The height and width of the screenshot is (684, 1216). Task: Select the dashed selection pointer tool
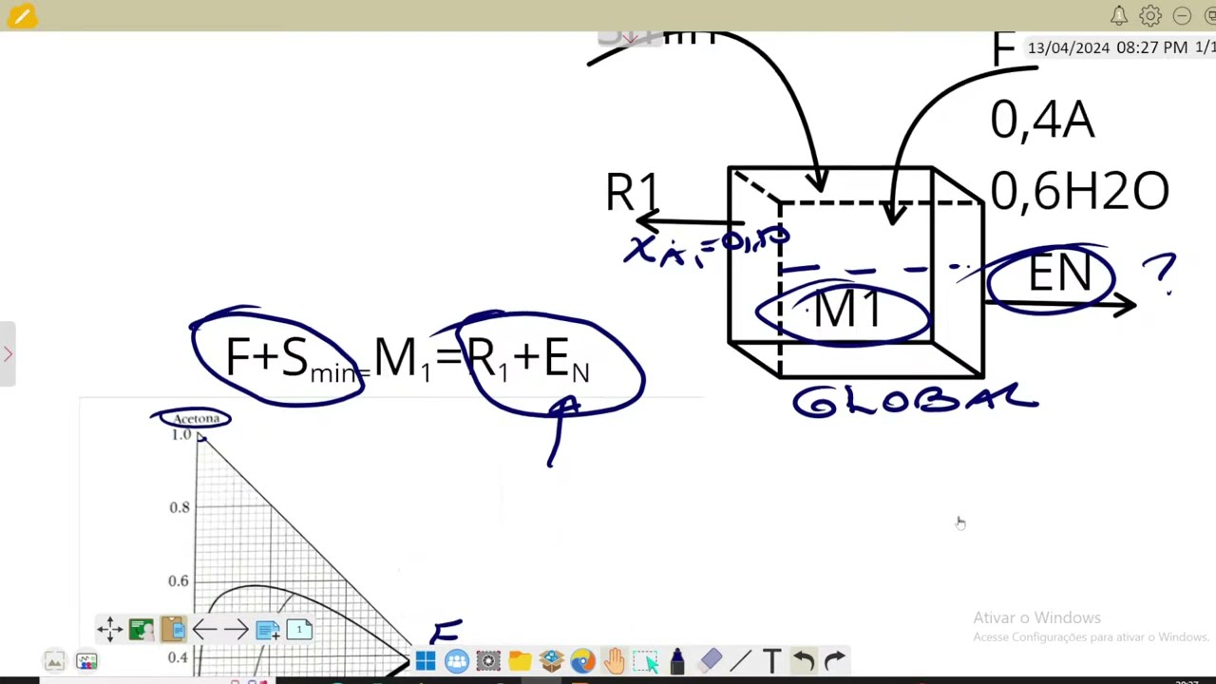click(x=646, y=661)
